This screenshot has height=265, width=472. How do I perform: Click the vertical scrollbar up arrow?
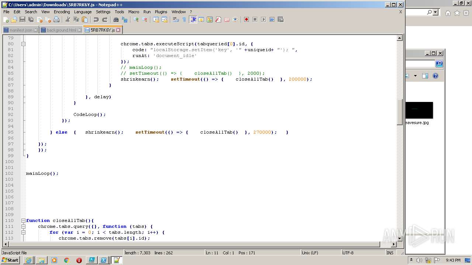coord(399,38)
